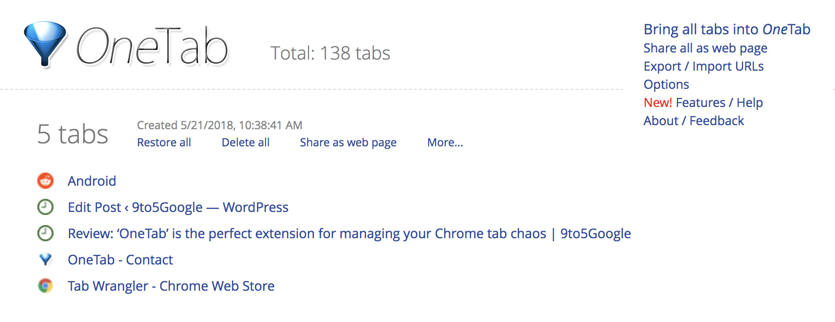Click the Reddit favicon beside Android tab
This screenshot has width=835, height=322.
(x=45, y=181)
